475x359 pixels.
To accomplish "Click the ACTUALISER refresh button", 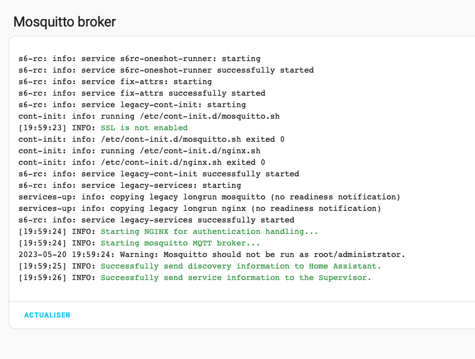I will point(47,315).
